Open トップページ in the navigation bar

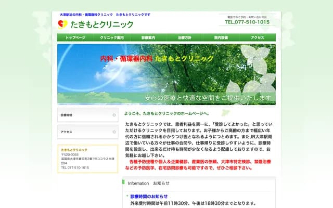75,38
